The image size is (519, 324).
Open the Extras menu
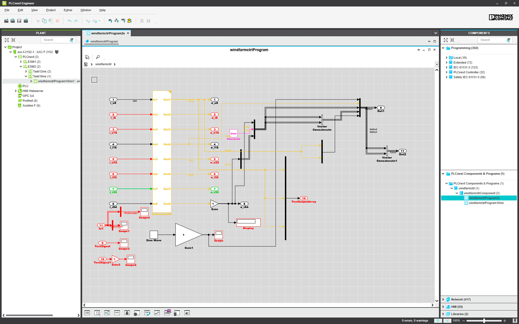click(x=68, y=10)
